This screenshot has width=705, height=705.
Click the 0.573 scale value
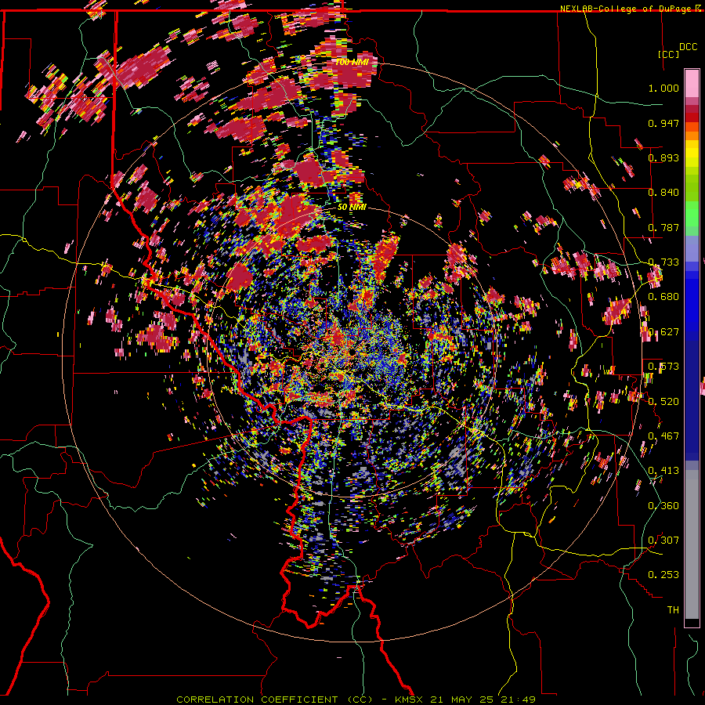tap(663, 367)
